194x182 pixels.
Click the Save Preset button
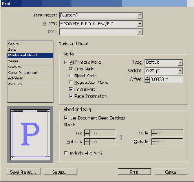coord(24,172)
